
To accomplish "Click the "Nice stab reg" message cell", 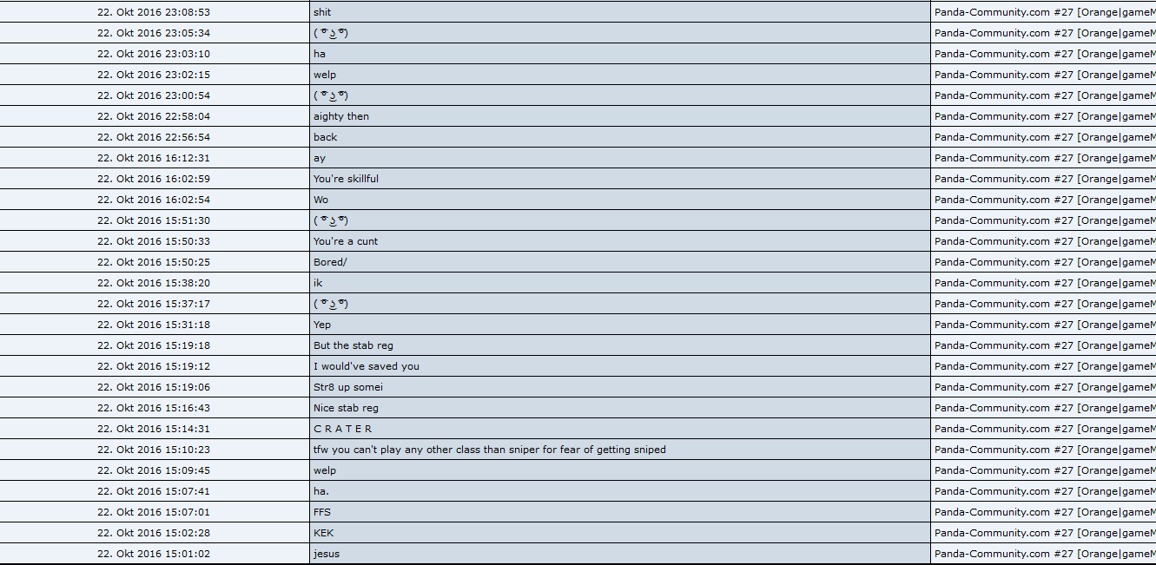I will click(x=346, y=408).
